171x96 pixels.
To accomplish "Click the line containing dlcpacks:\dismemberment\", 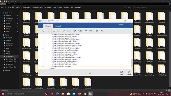I will coord(67,58).
